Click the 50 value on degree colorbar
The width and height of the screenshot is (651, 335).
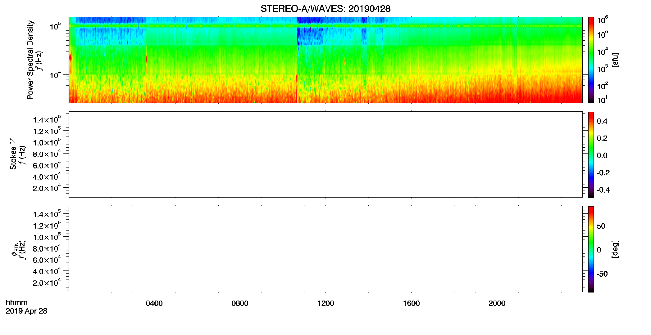pos(601,226)
